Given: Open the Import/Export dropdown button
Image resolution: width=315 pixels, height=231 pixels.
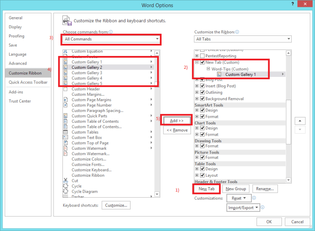Looking at the screenshot, I should coord(243,208).
